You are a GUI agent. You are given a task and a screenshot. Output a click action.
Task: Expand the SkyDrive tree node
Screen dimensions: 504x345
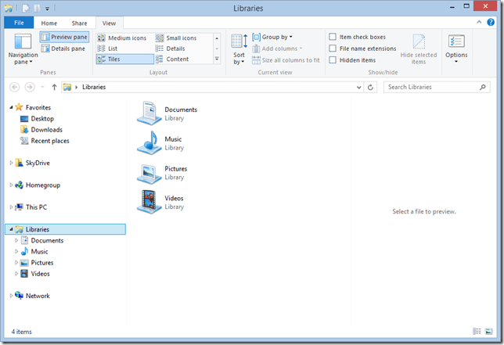[x=11, y=163]
